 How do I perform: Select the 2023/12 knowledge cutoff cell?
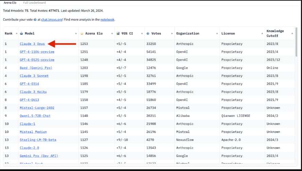point(273,60)
